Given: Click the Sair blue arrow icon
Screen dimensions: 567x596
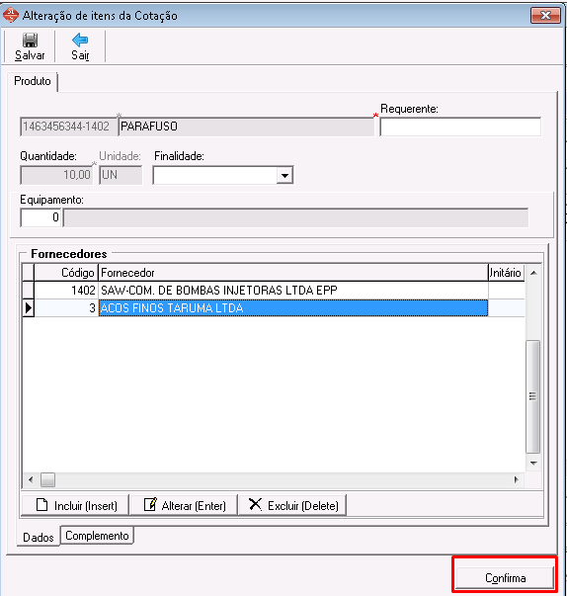Looking at the screenshot, I should [80, 40].
